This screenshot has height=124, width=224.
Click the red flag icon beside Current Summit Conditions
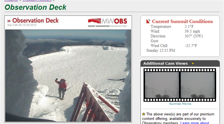(148, 21)
